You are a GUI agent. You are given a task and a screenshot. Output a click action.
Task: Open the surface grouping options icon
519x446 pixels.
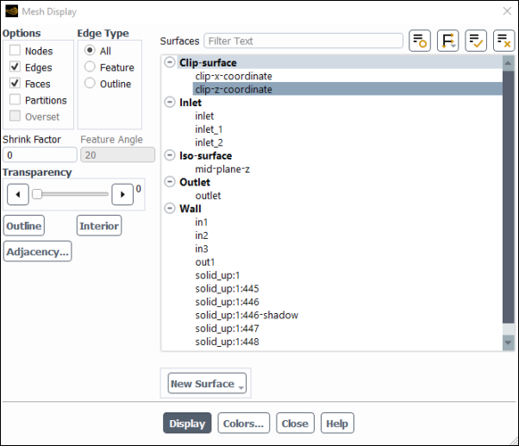tap(447, 41)
